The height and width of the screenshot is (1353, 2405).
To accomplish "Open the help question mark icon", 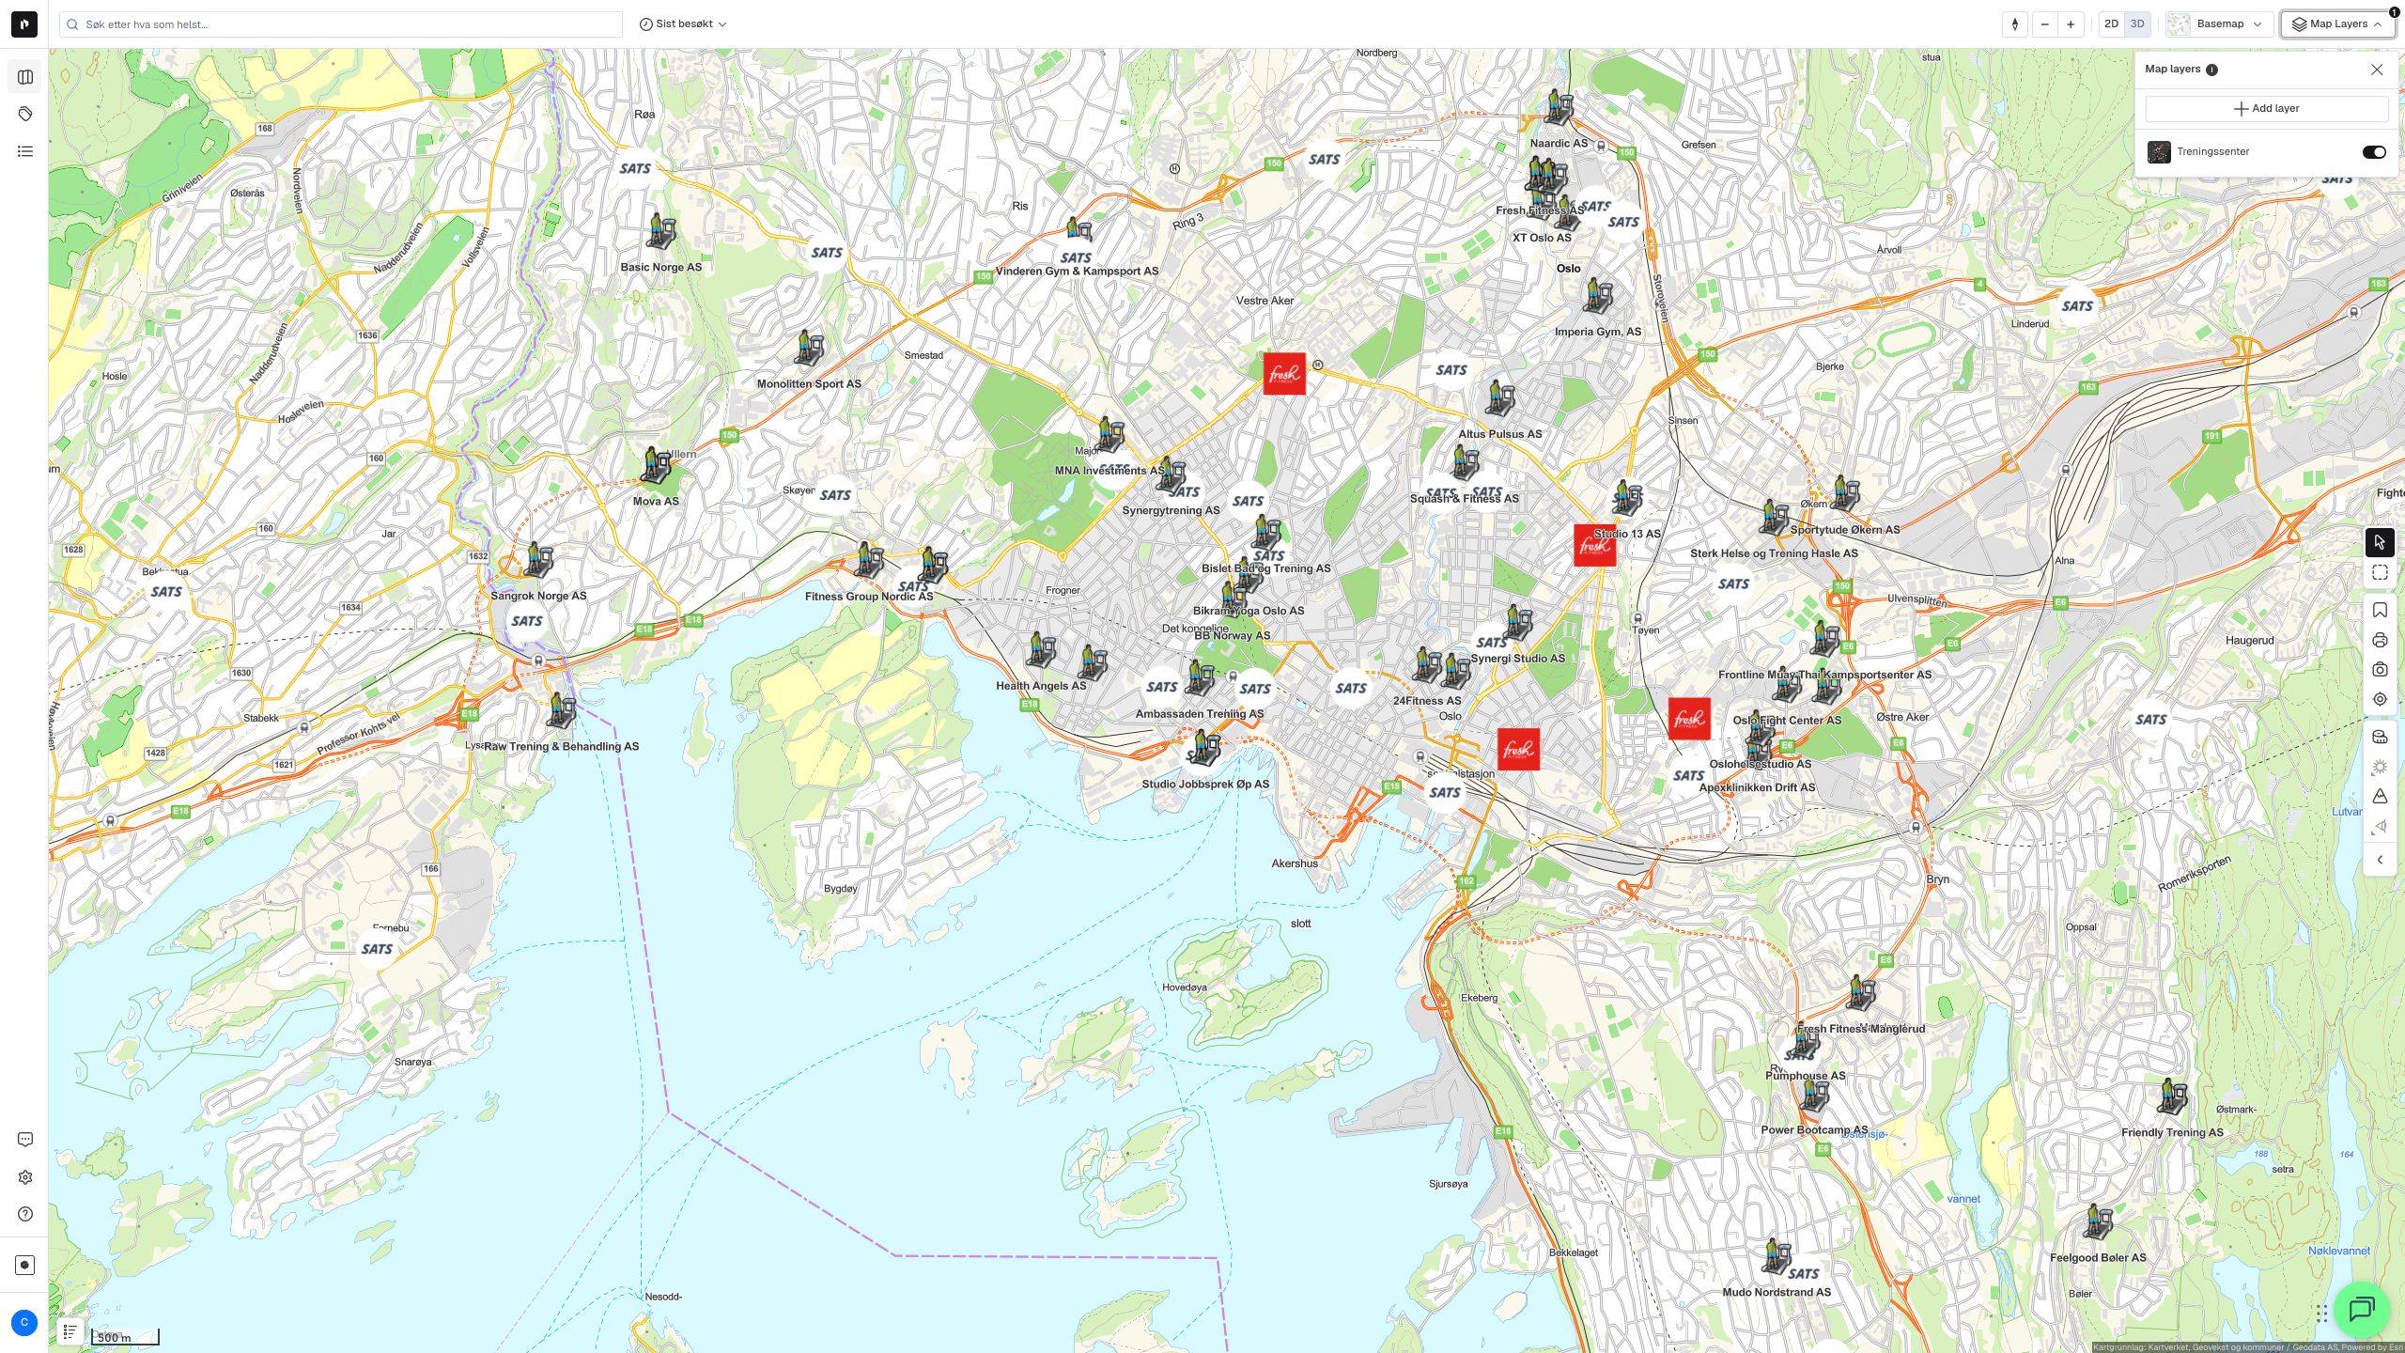I will pyautogui.click(x=25, y=1214).
